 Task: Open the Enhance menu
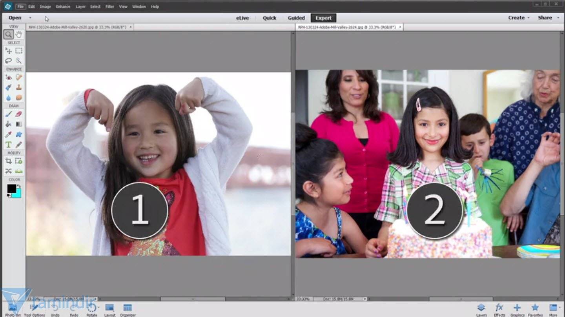[x=63, y=7]
